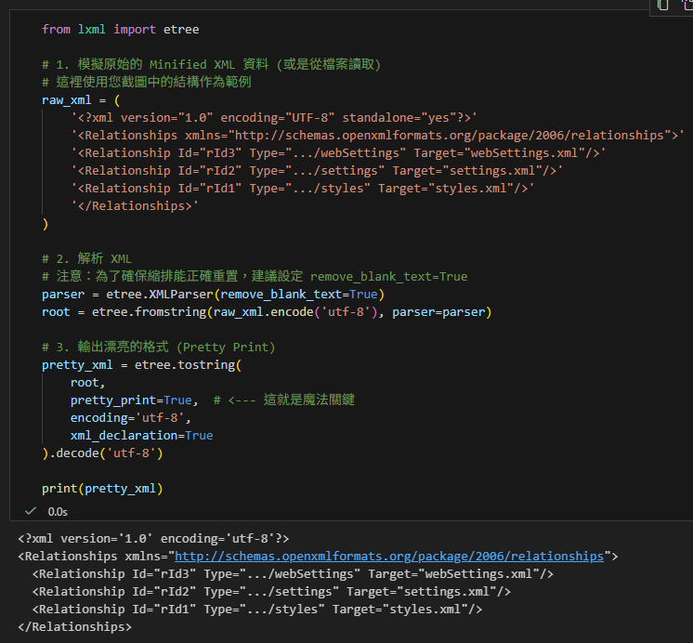The image size is (693, 643).
Task: Click the code string with rId3 webSettings
Action: click(338, 153)
